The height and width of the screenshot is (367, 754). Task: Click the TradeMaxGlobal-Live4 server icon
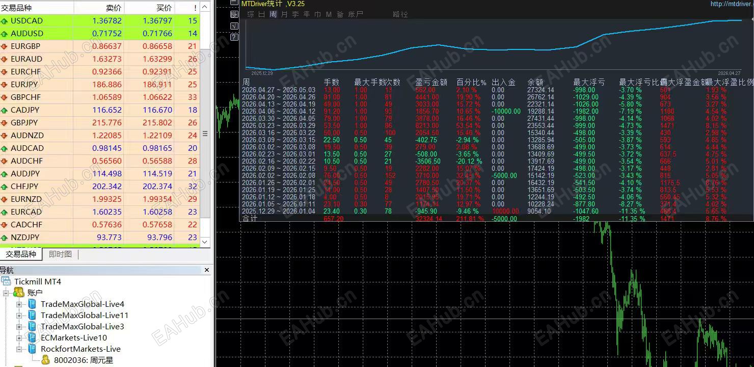pos(32,304)
